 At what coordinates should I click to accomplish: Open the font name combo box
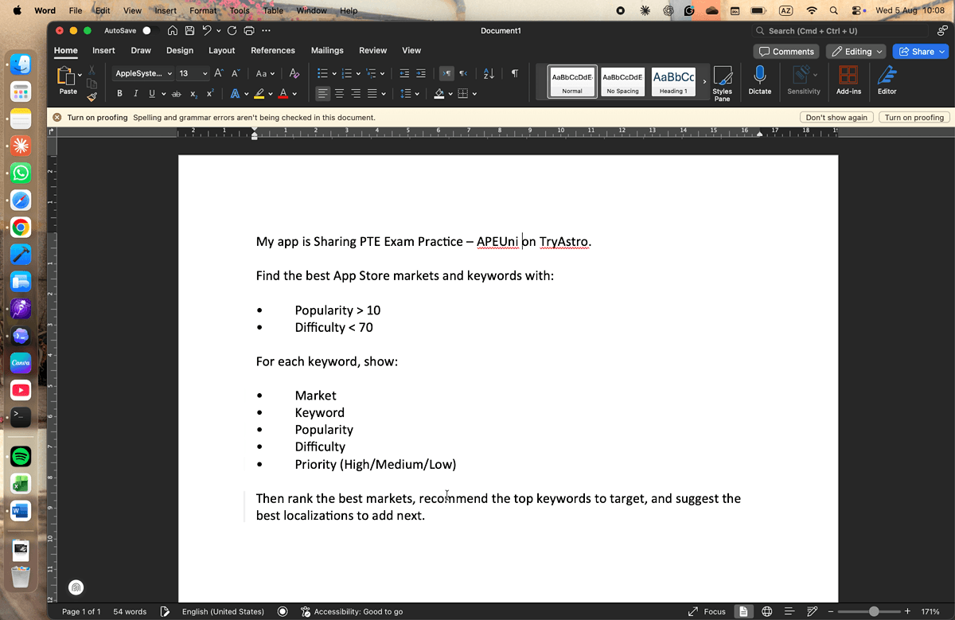pyautogui.click(x=142, y=73)
